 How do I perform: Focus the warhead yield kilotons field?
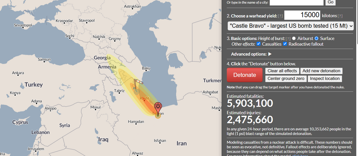click(302, 15)
